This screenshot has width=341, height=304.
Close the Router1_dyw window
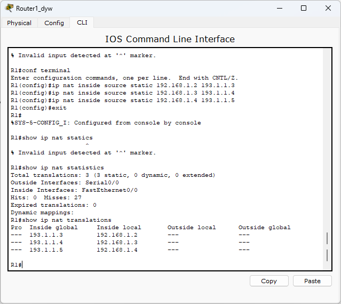[x=328, y=8]
